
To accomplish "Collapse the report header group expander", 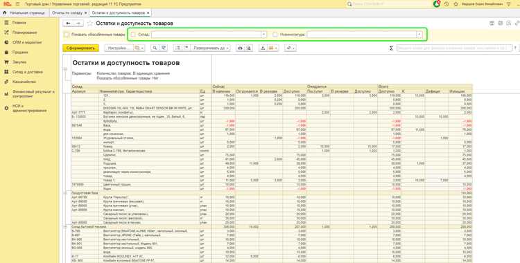I will pos(65,69).
